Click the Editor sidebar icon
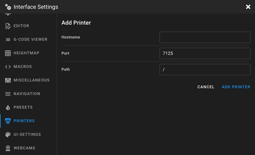 click(8, 26)
